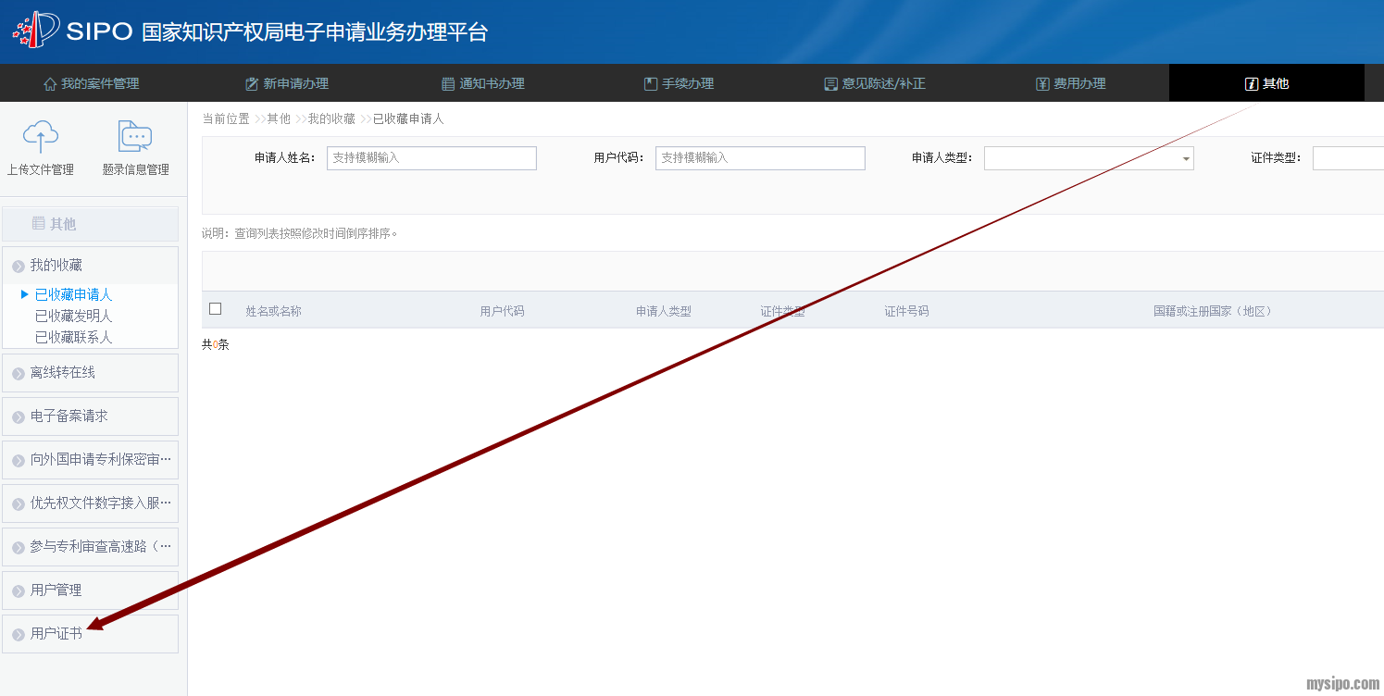Toggle the select-all checkbox in table header
The height and width of the screenshot is (696, 1384).
(216, 309)
